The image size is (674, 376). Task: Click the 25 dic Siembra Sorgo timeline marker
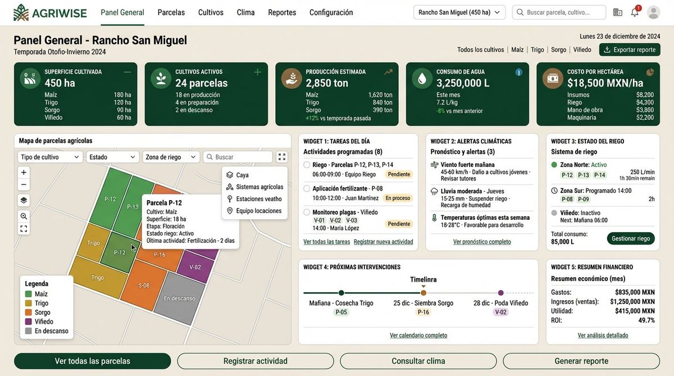423,293
